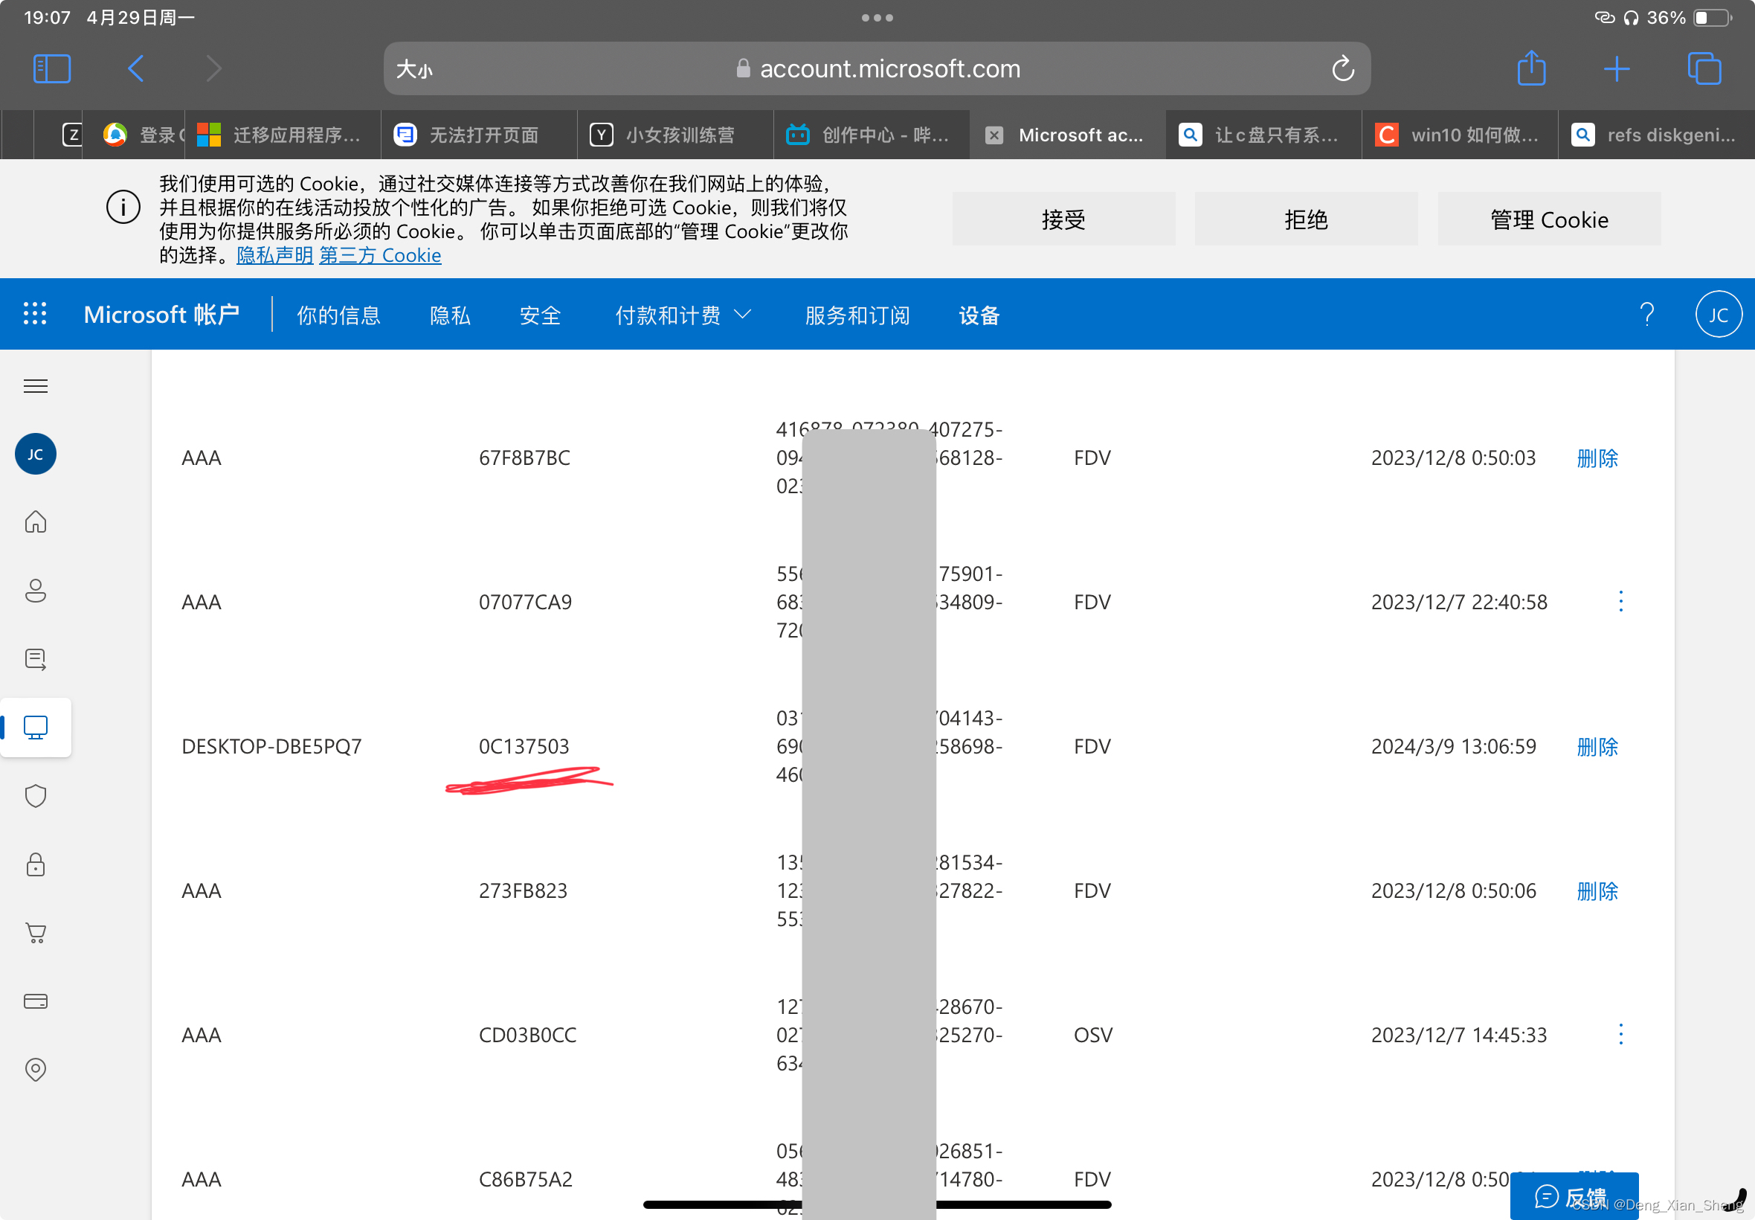Click the Safari share icon
The height and width of the screenshot is (1220, 1755).
click(1532, 68)
